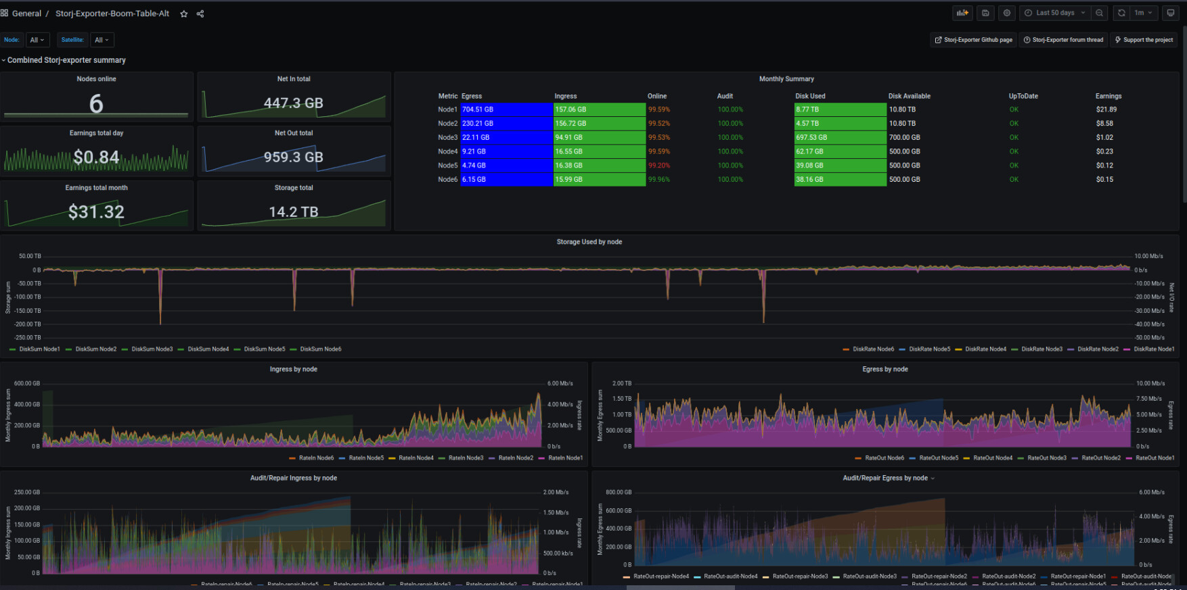Click the Add panel icon
This screenshot has height=590, width=1187.
pyautogui.click(x=962, y=13)
